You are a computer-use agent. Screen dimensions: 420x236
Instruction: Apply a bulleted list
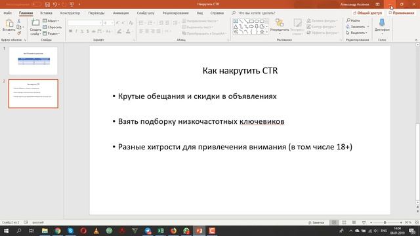pos(141,23)
